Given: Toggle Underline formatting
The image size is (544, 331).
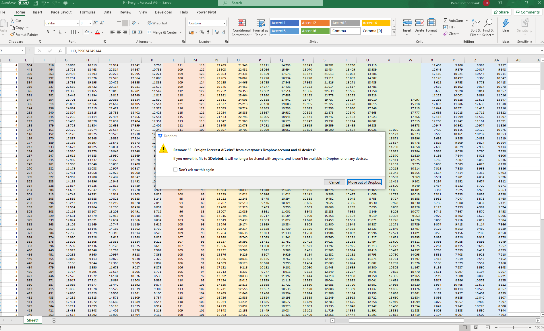Looking at the screenshot, I should (60, 32).
